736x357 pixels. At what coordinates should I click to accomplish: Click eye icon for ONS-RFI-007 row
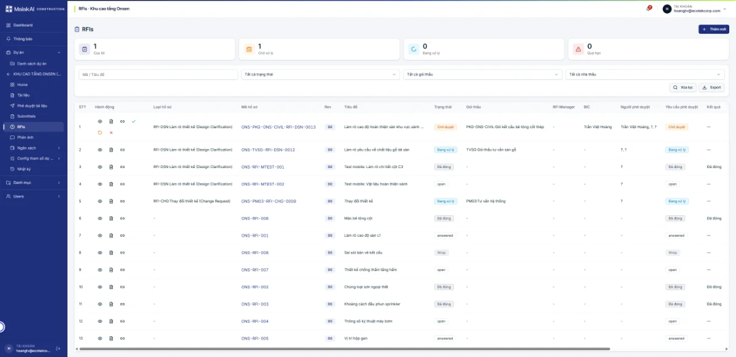pyautogui.click(x=100, y=270)
